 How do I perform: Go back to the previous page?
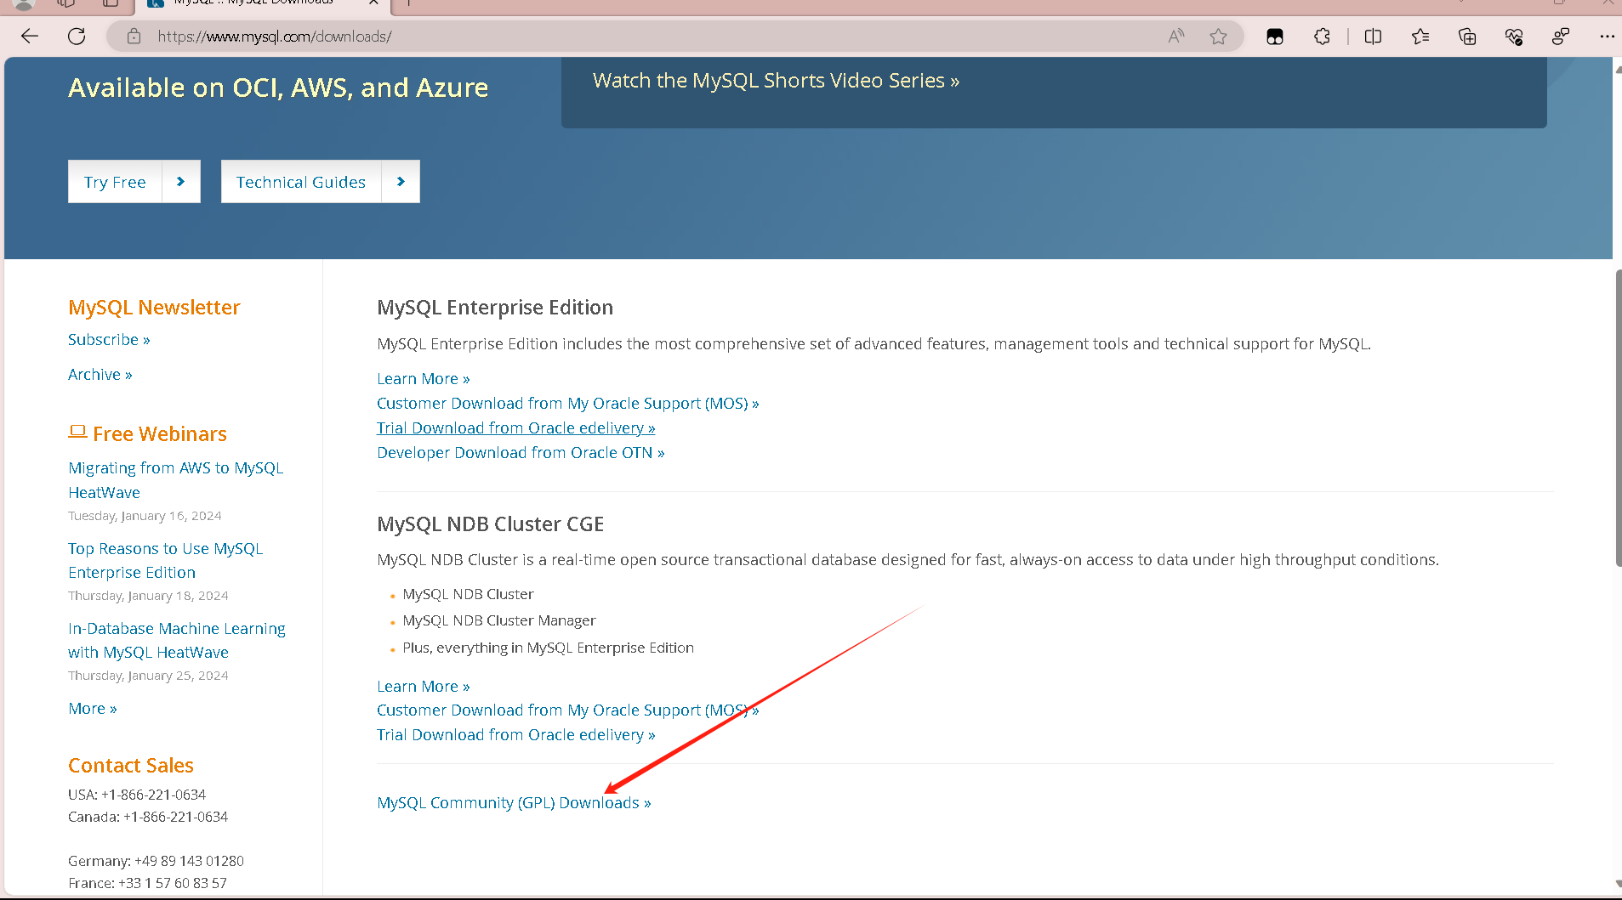(x=30, y=36)
